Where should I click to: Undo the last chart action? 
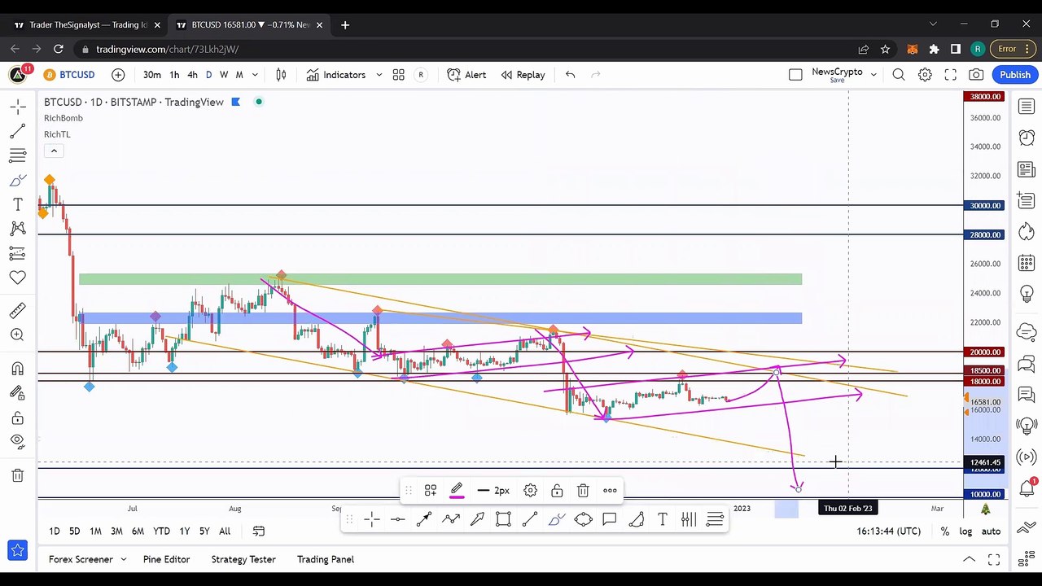click(570, 75)
